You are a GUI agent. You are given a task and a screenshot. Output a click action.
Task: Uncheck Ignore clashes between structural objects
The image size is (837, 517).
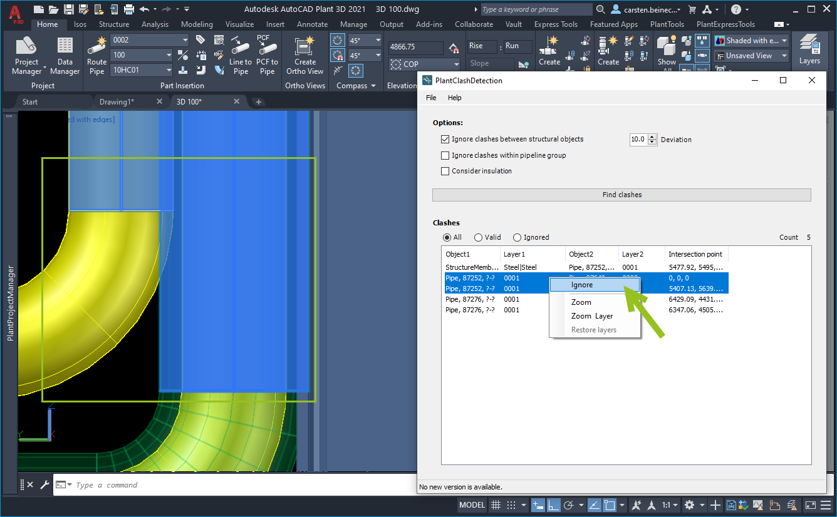click(445, 139)
